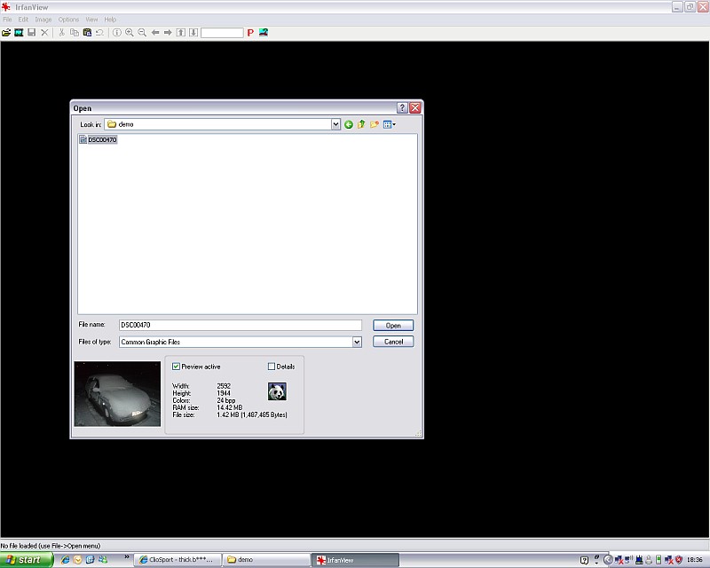Click the Open file toolbar icon
Image resolution: width=710 pixels, height=568 pixels.
tap(6, 32)
